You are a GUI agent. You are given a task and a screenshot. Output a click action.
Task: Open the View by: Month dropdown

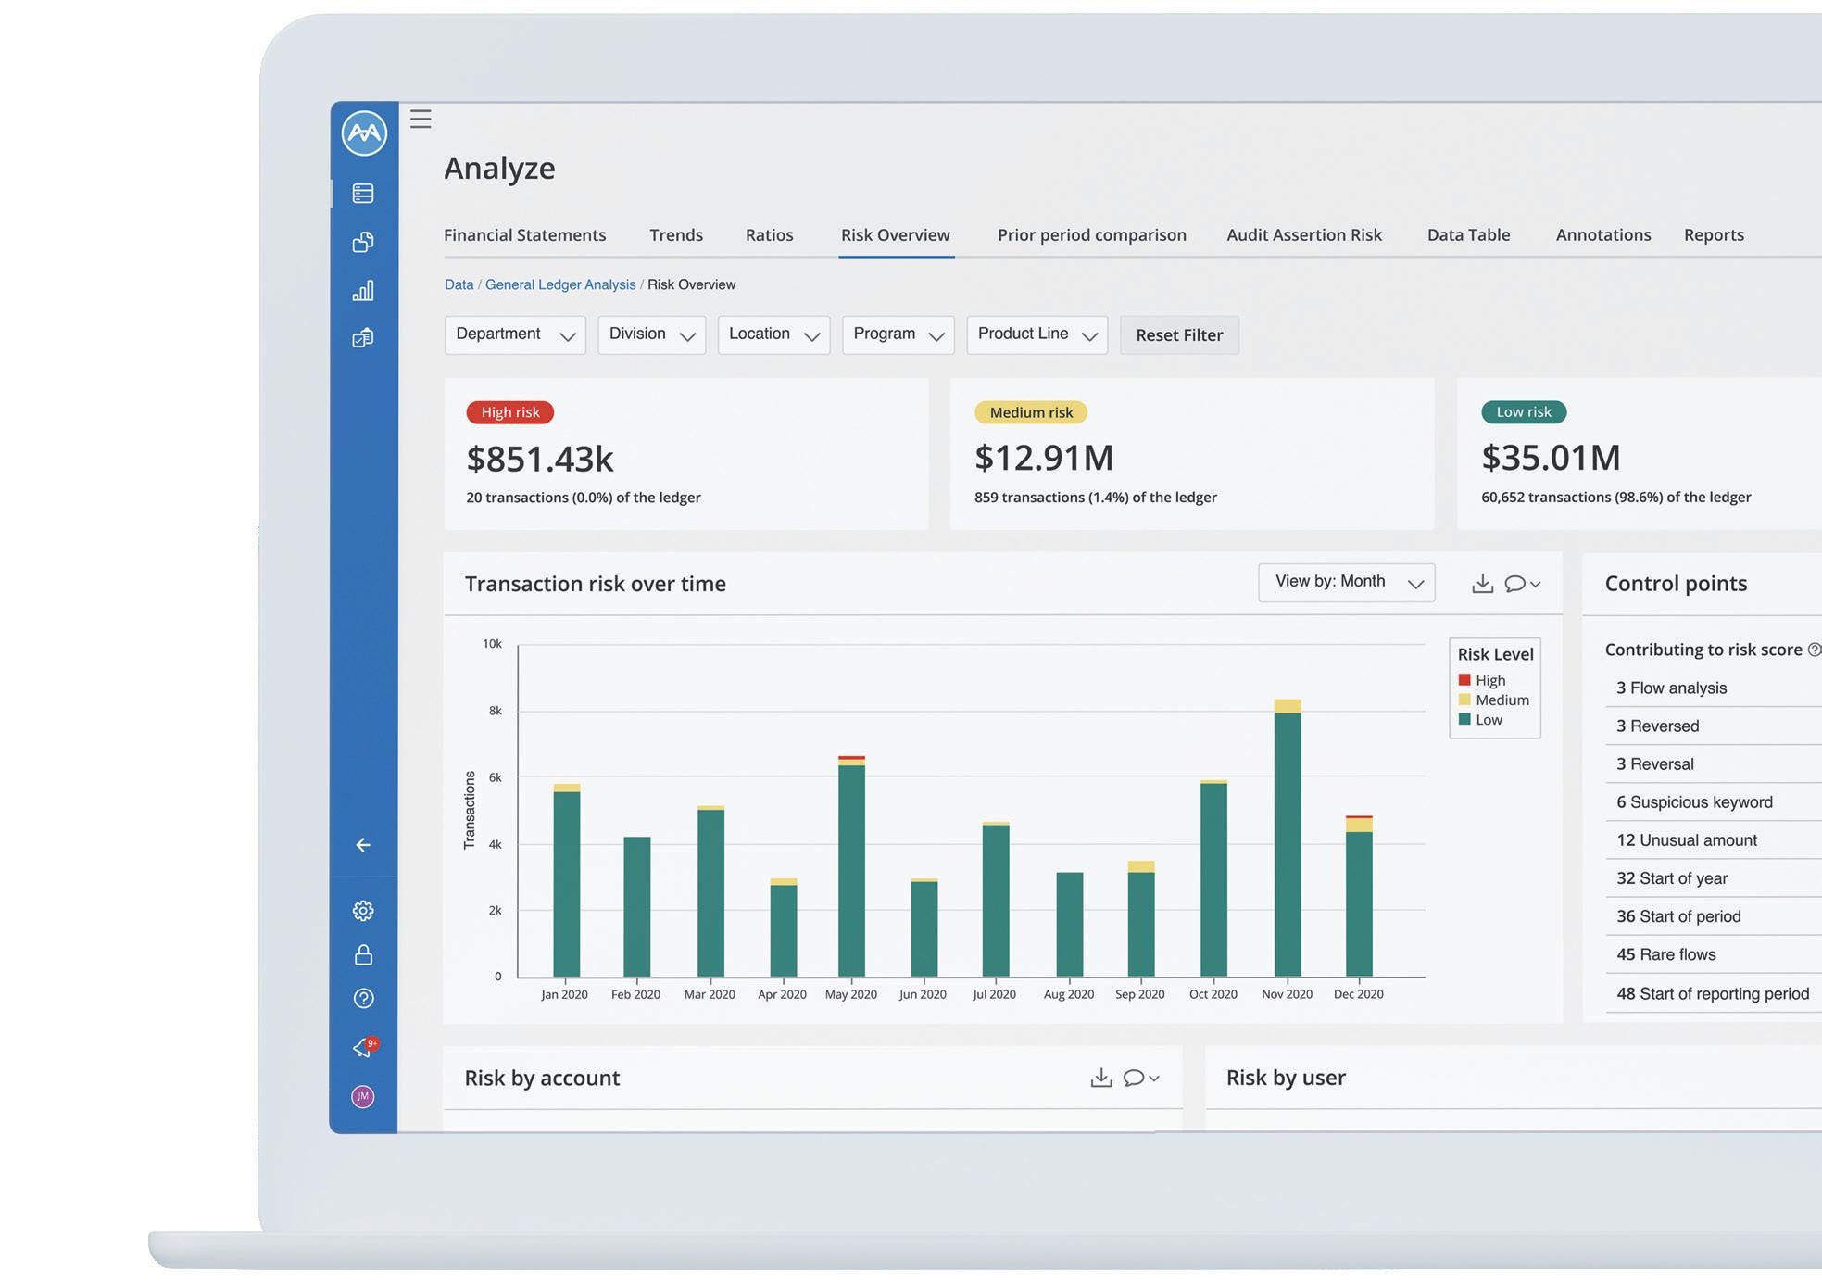click(x=1346, y=582)
